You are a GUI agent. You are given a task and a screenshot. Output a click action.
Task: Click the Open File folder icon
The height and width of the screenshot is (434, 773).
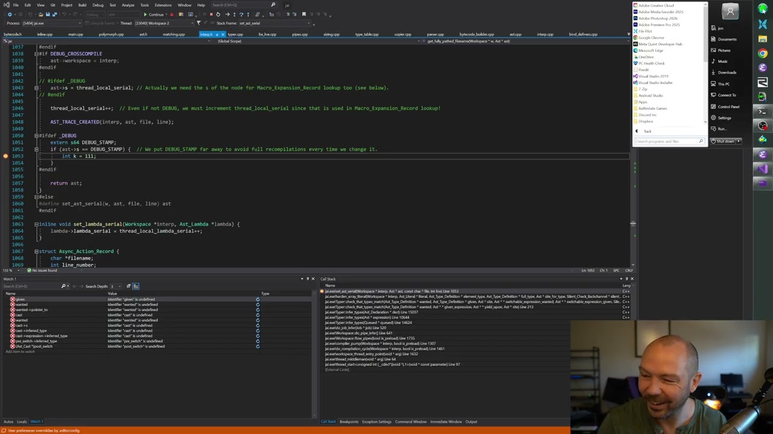pyautogui.click(x=40, y=14)
